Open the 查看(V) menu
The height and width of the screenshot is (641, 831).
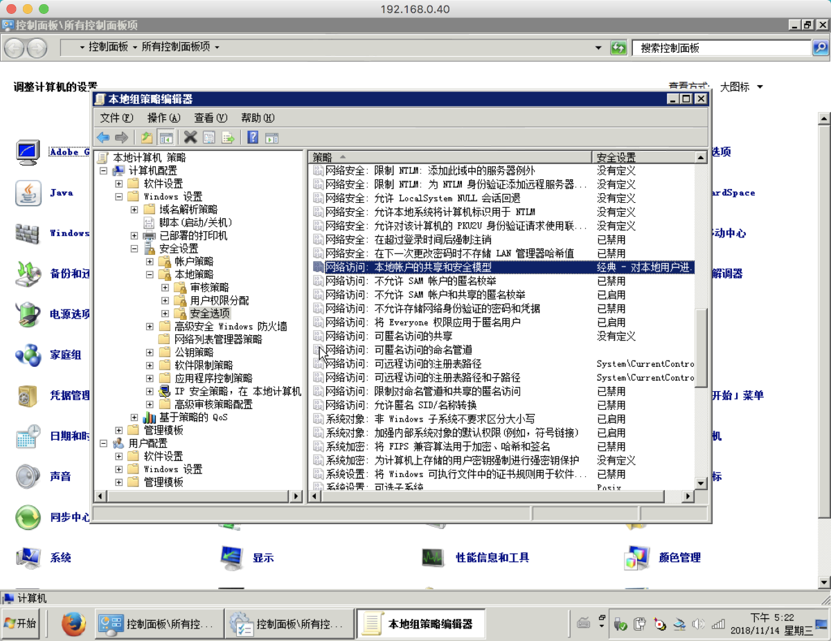(x=211, y=118)
